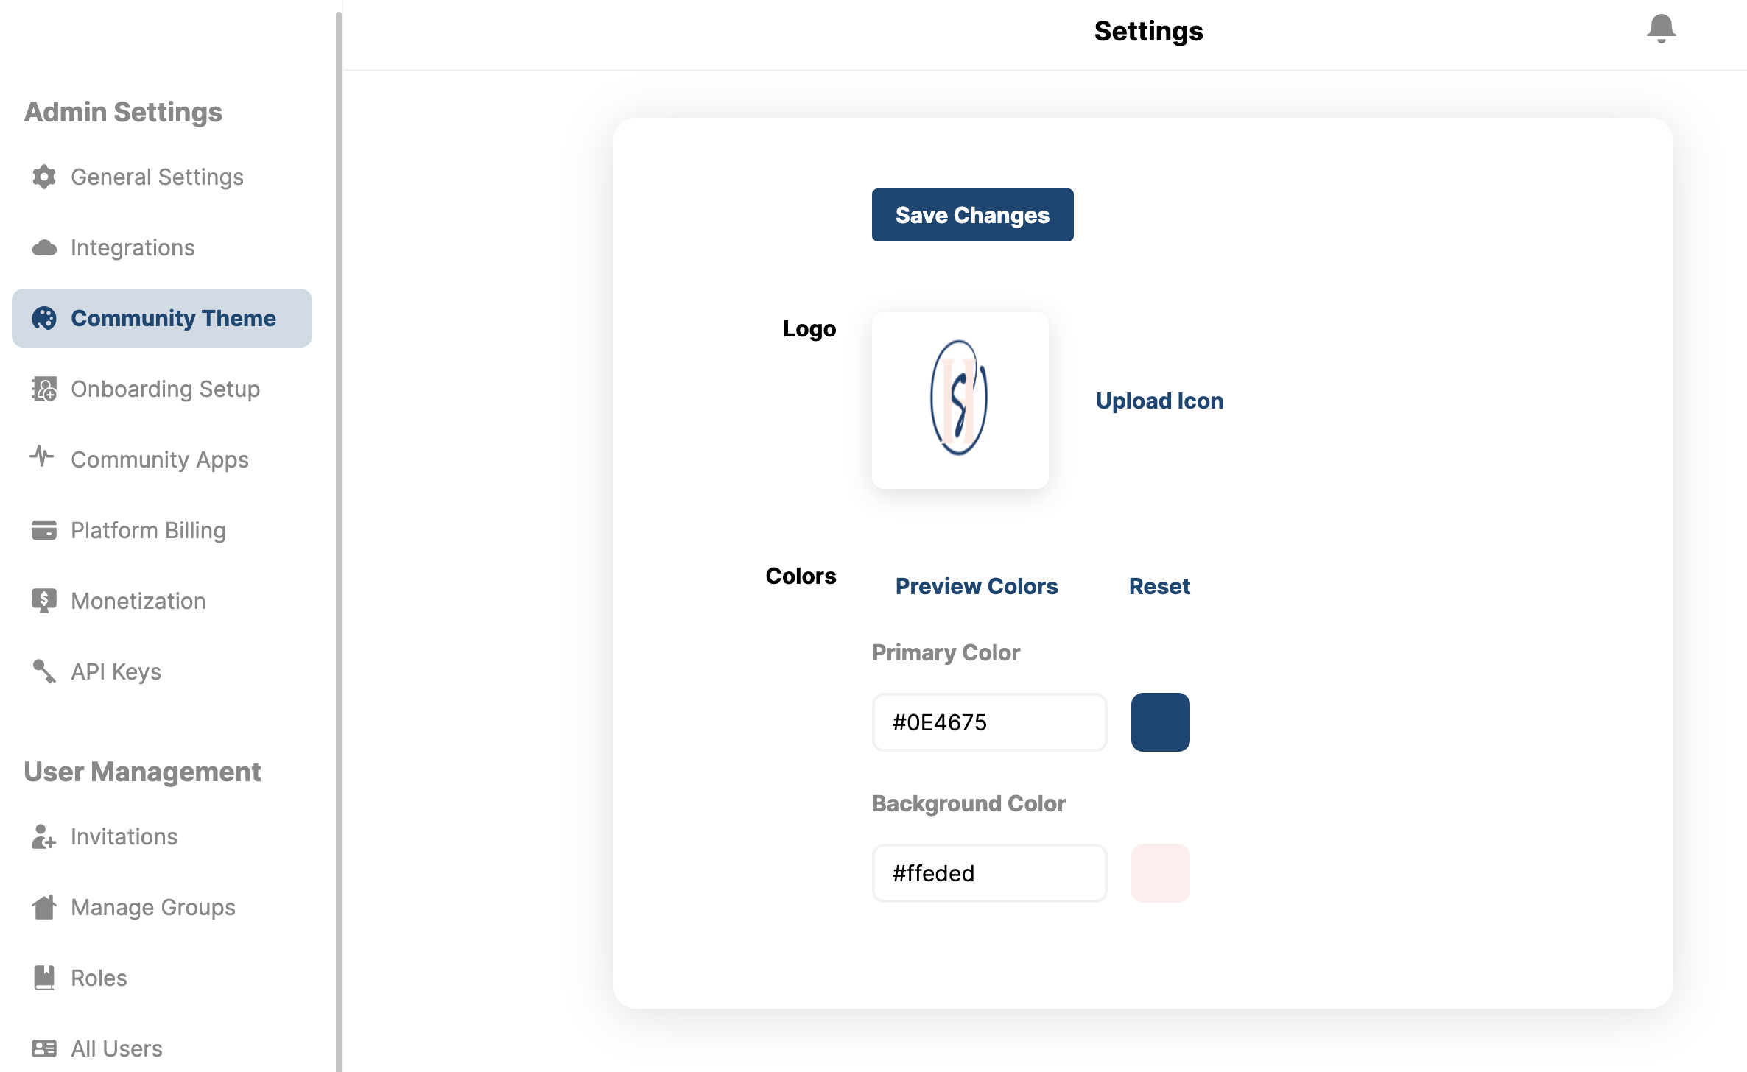Screen dimensions: 1747x1072
Task: Open the Primary Color blue swatch
Action: [x=1161, y=722]
